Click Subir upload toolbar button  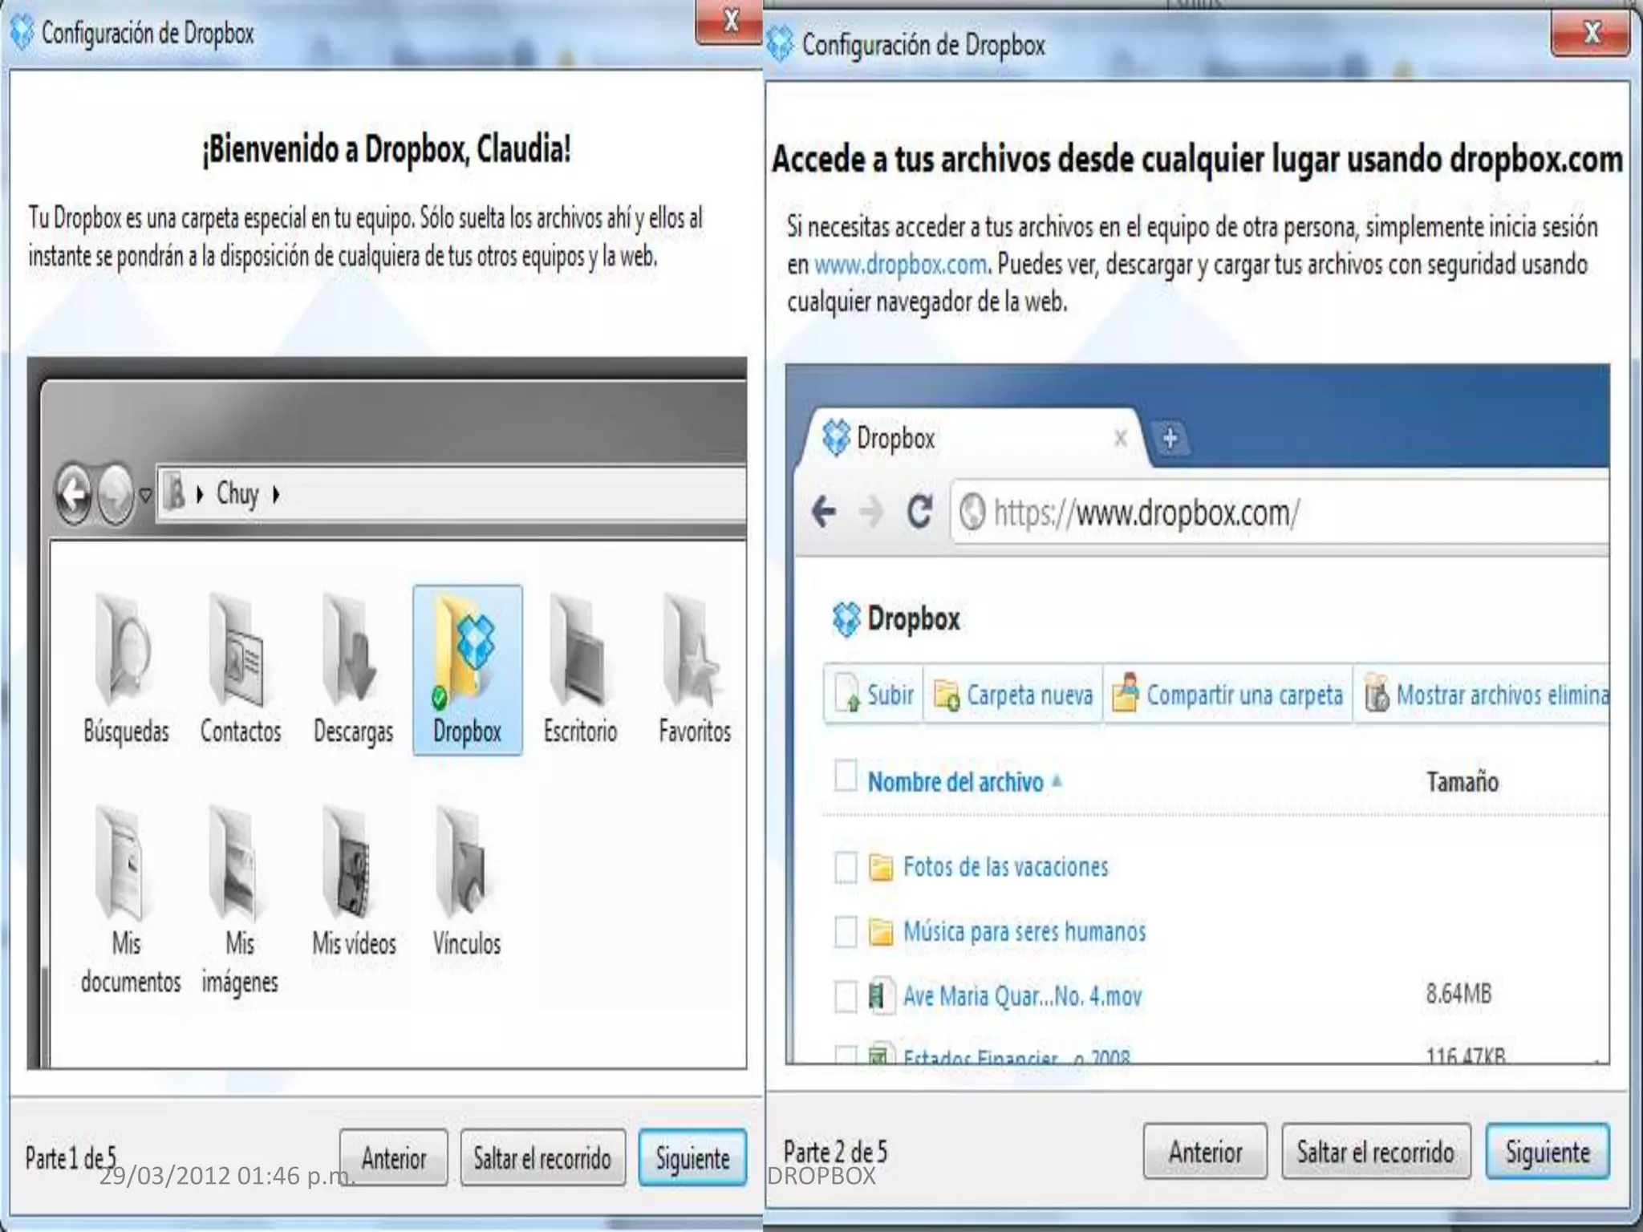coord(874,694)
